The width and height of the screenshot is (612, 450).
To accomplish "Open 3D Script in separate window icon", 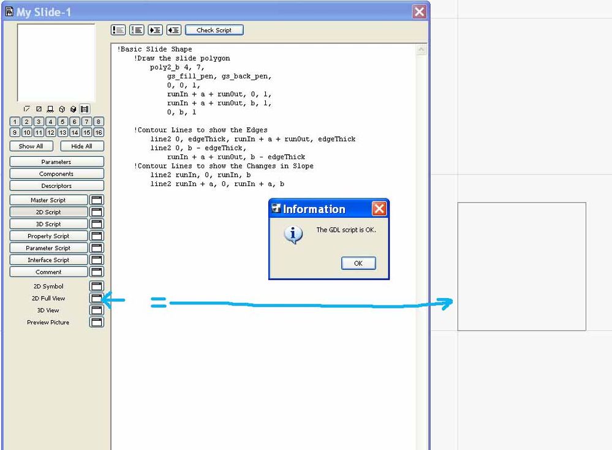I will point(97,224).
